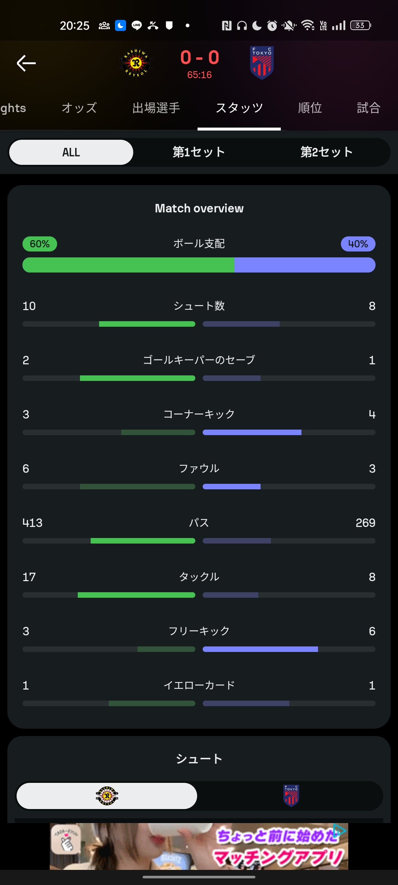Image resolution: width=398 pixels, height=885 pixels.
Task: Tap the LINE notification icon in status bar
Action: click(137, 25)
